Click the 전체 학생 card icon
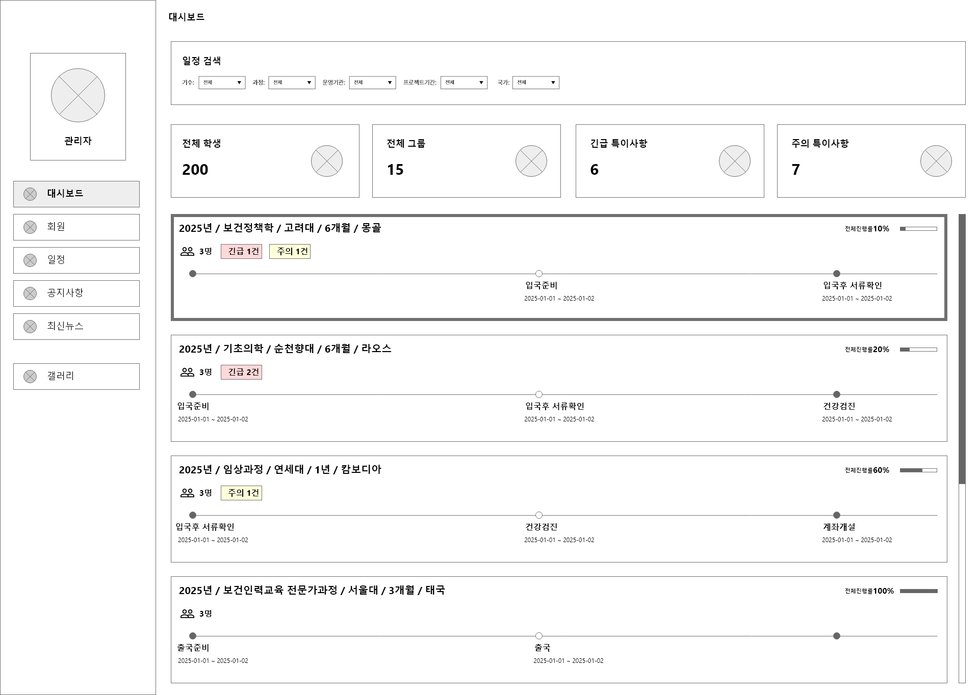Viewport: 979px width, 695px height. (327, 161)
